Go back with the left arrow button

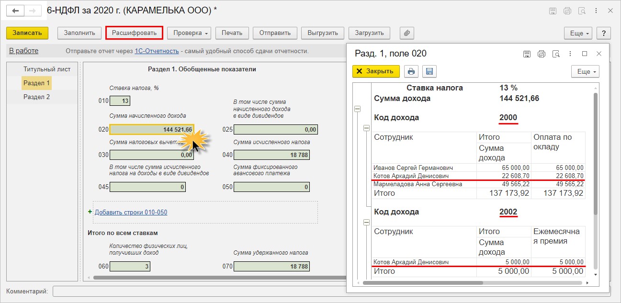pos(15,11)
